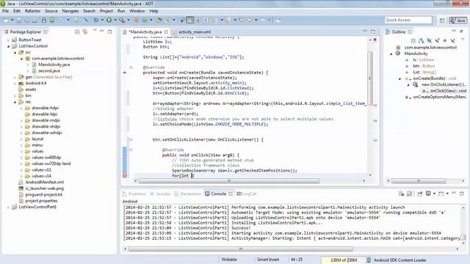Click the red error marker in editor gutter
470x264 pixels.
point(125,176)
